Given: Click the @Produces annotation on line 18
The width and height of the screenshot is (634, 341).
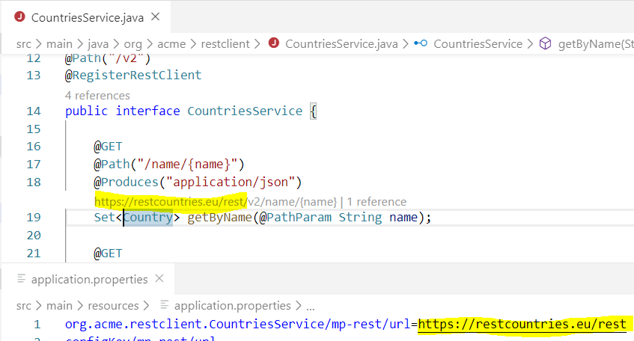Looking at the screenshot, I should (126, 182).
